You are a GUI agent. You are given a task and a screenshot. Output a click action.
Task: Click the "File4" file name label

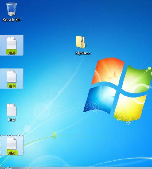[x=12, y=153]
